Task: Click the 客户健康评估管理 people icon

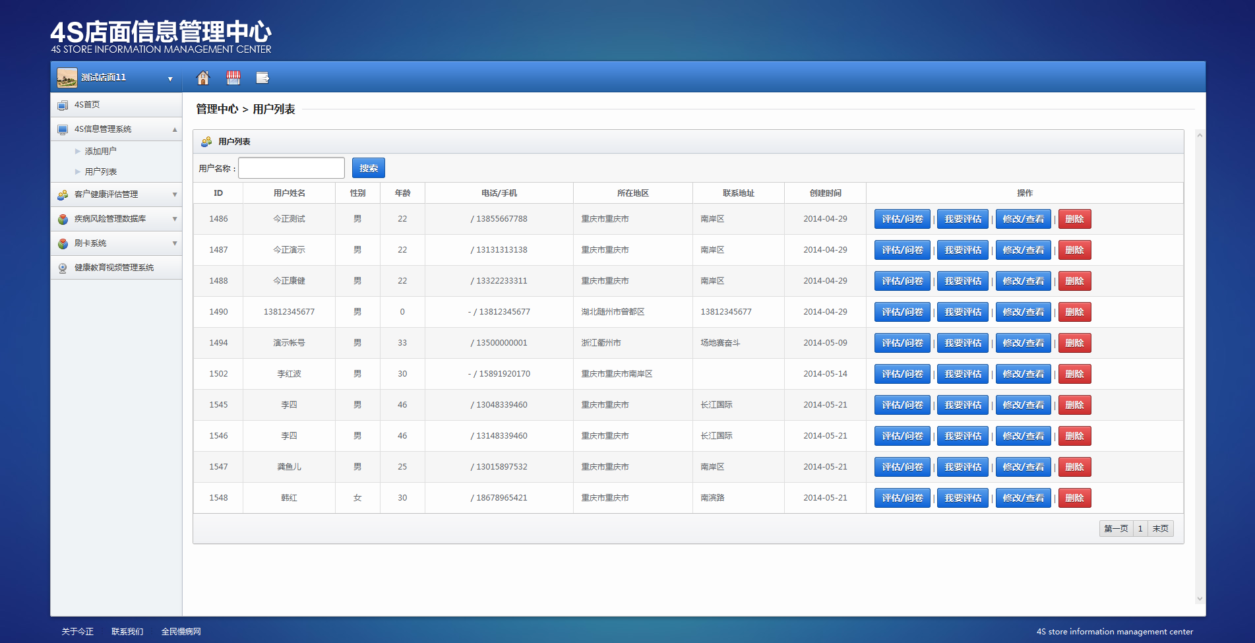Action: click(63, 195)
